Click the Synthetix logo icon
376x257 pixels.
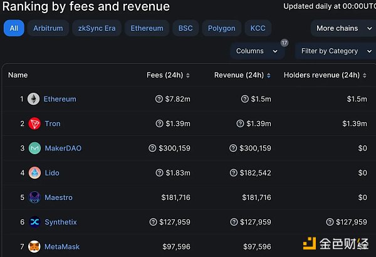(x=33, y=222)
